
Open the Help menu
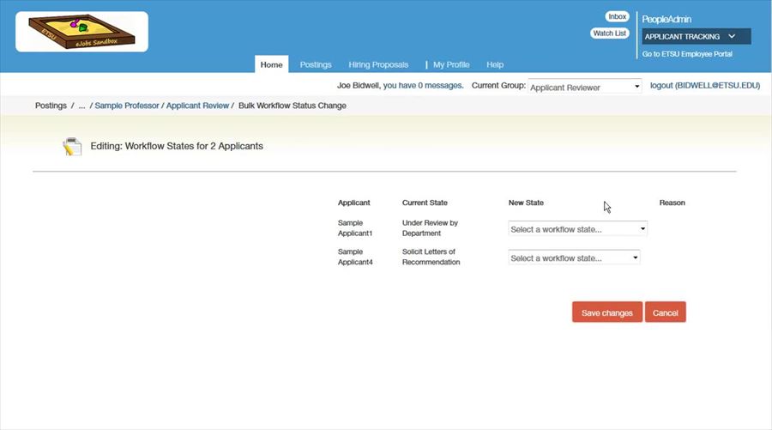tap(495, 64)
